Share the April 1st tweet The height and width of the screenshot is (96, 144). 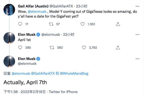click(118, 47)
